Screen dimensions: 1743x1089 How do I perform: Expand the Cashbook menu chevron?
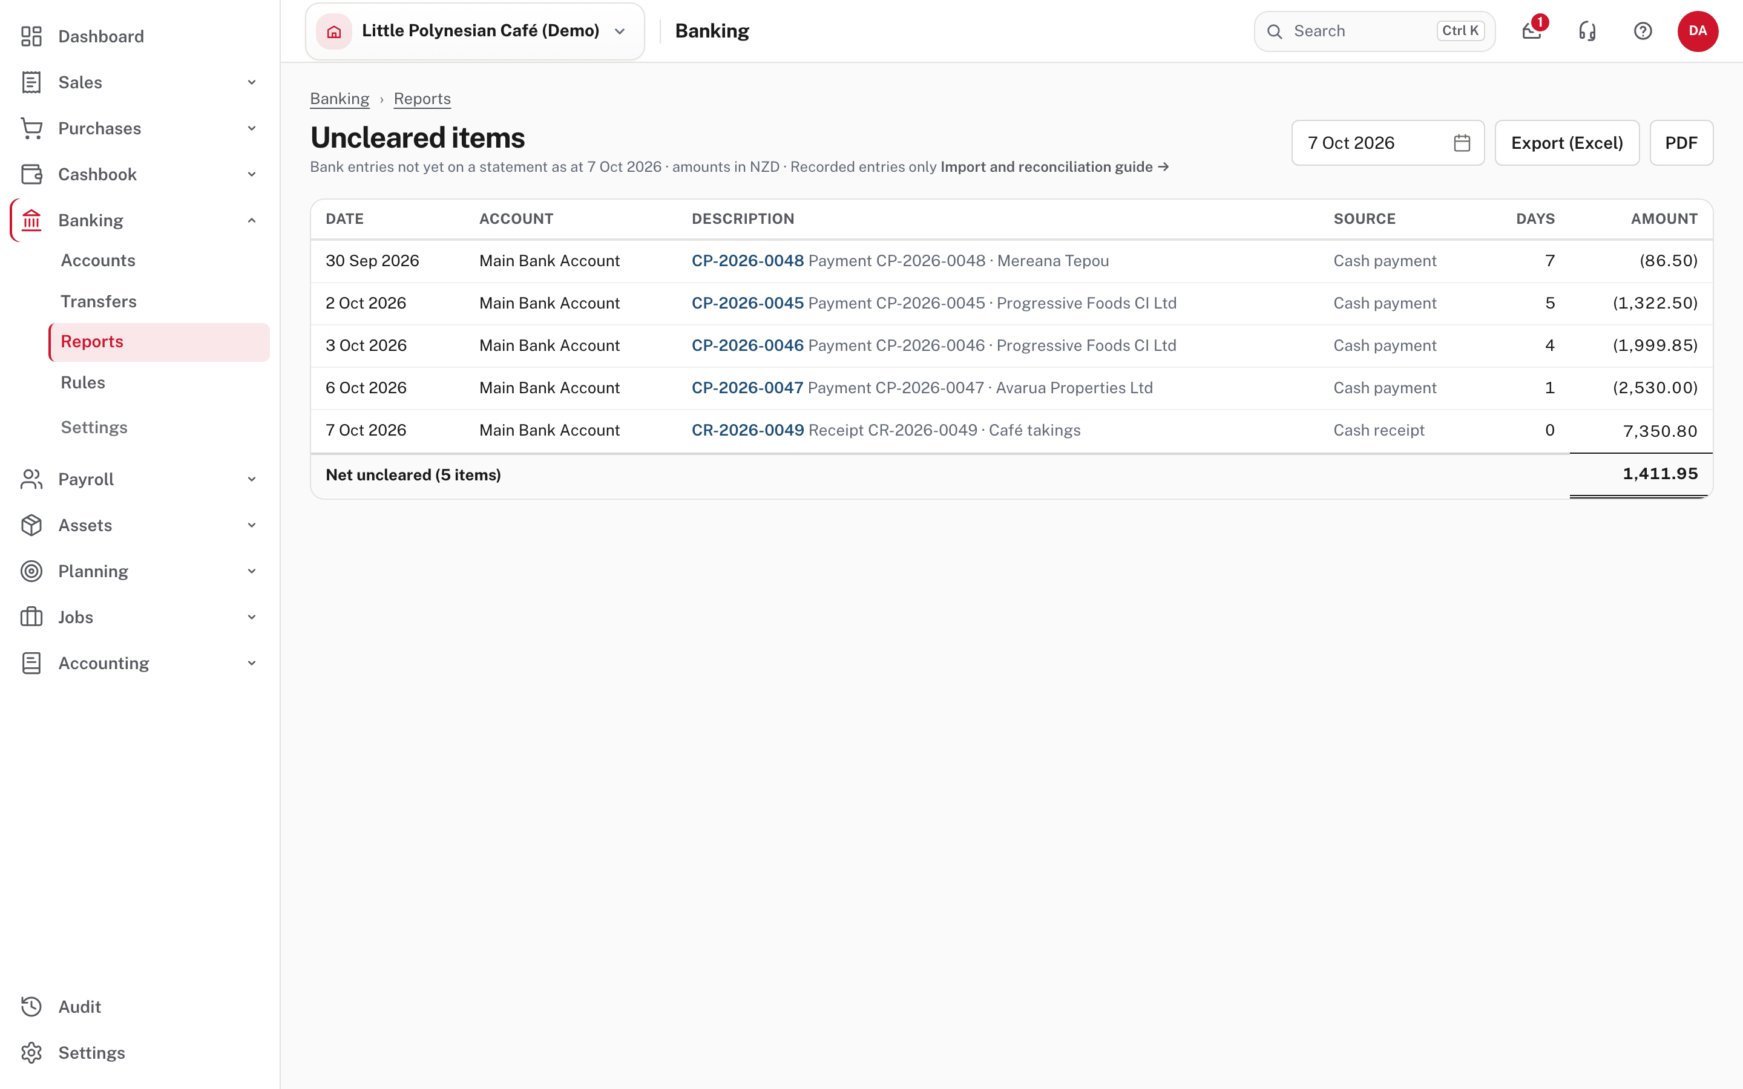point(251,174)
